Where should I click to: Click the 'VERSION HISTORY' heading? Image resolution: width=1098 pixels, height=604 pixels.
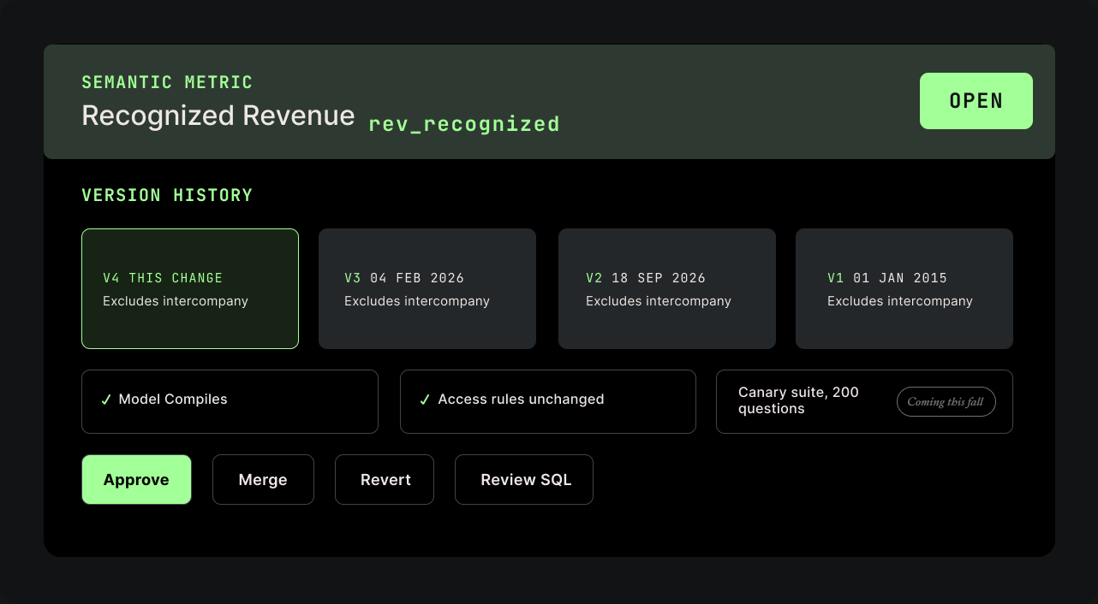[x=167, y=195]
